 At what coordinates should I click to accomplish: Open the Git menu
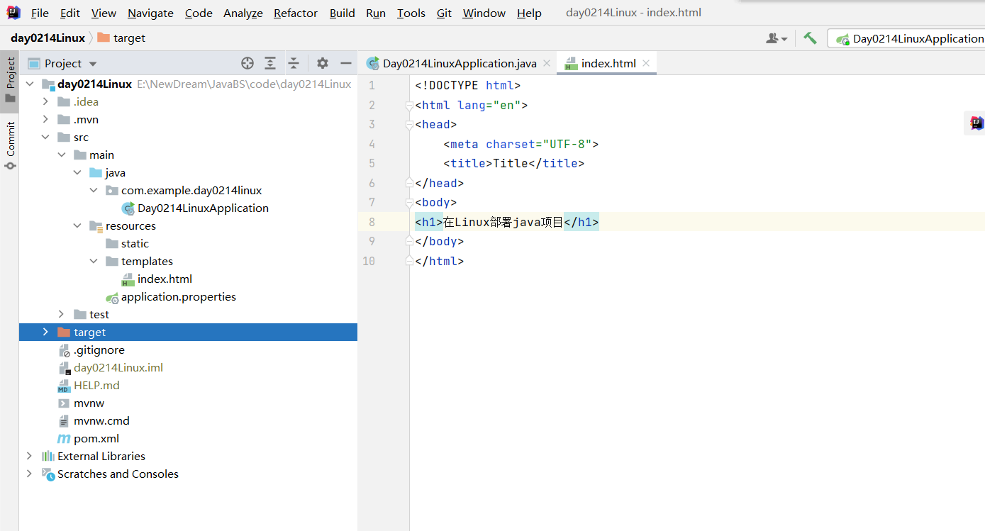(x=444, y=13)
